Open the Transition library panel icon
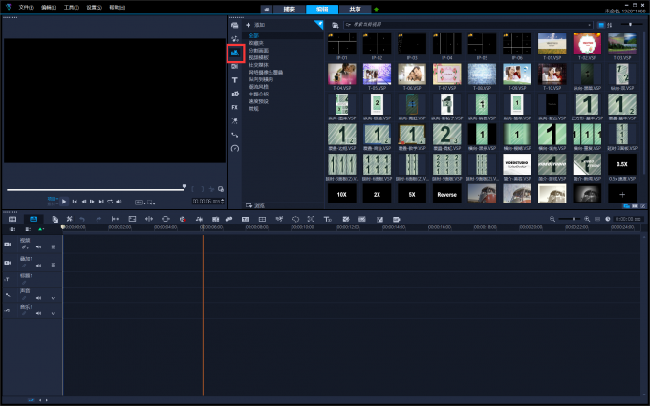 coord(234,66)
